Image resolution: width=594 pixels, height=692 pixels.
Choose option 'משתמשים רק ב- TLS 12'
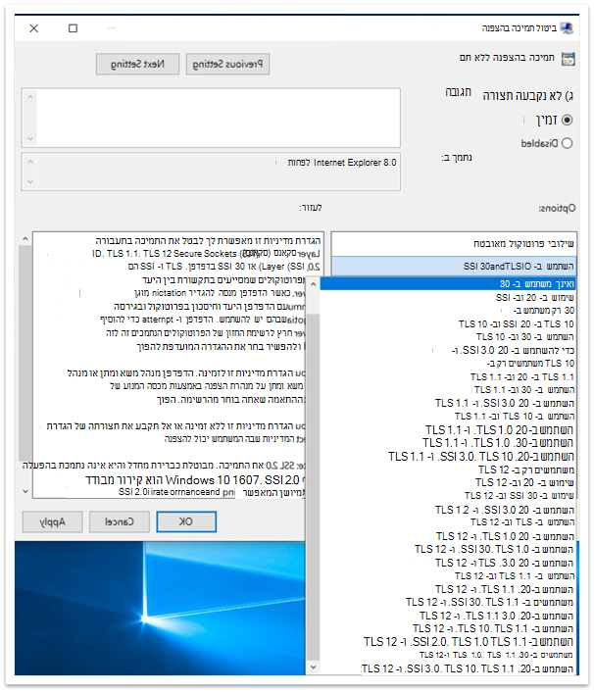448,470
